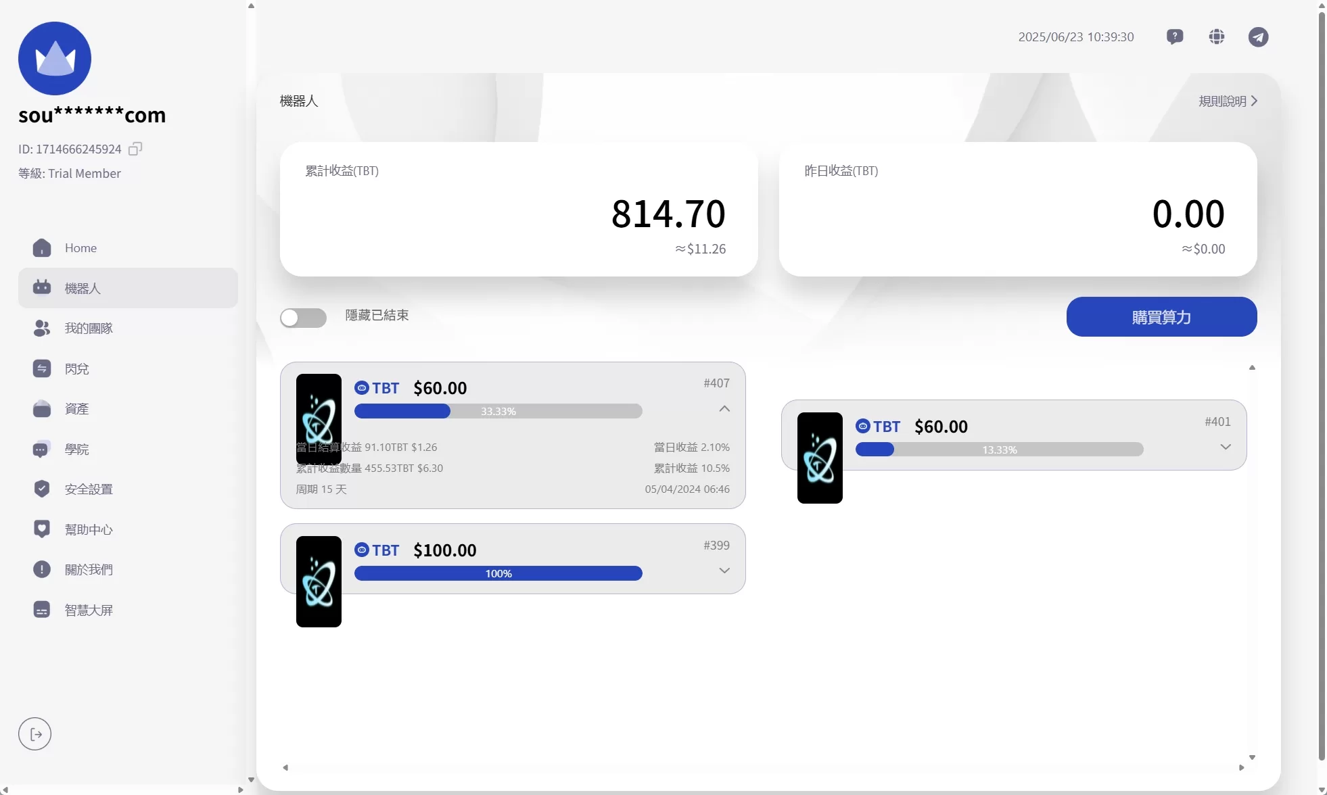Open the Telegram paper plane icon
Viewport: 1327px width, 795px height.
click(x=1258, y=37)
